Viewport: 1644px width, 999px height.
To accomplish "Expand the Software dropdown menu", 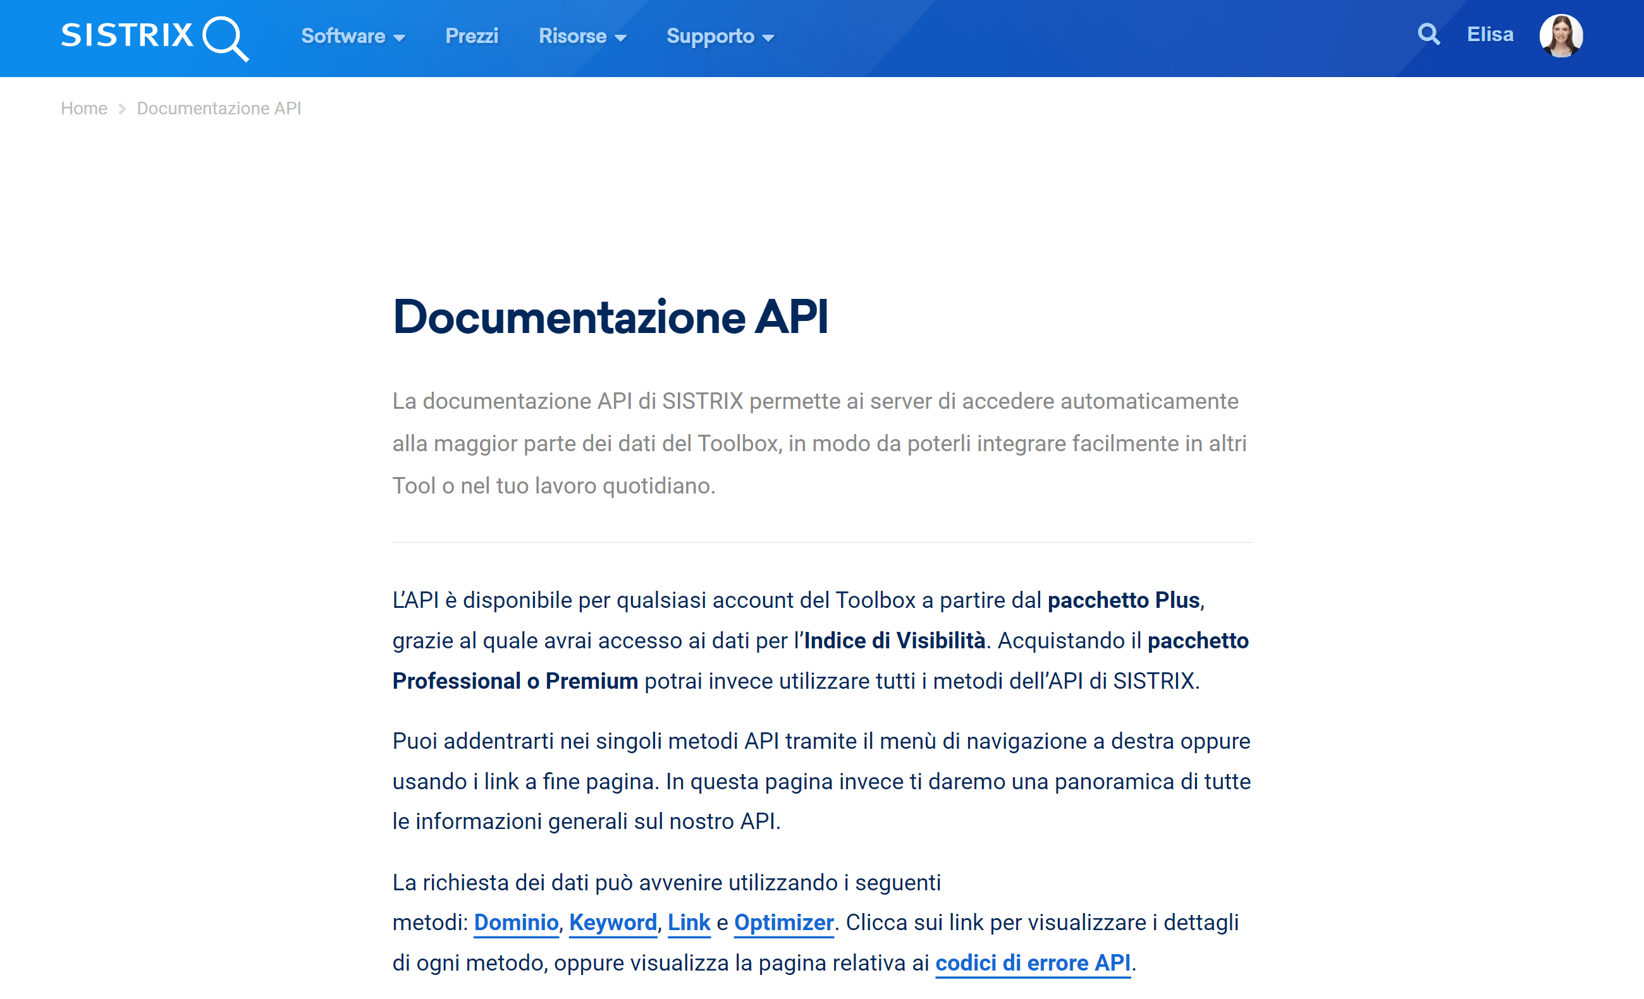I will click(x=353, y=36).
